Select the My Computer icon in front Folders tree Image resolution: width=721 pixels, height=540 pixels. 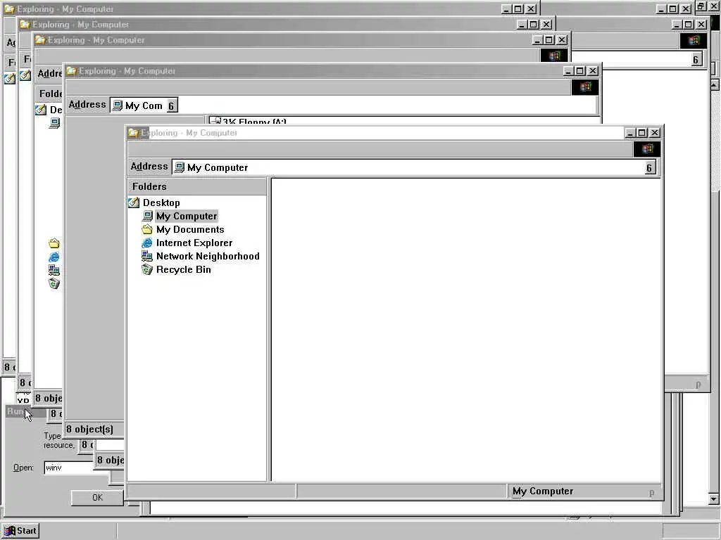point(147,216)
